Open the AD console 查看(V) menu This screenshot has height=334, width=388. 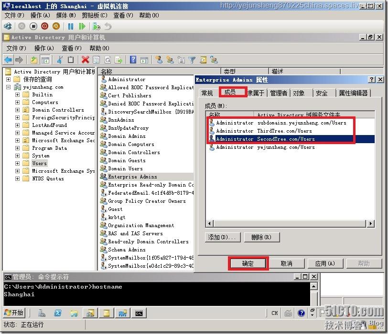tap(72, 48)
